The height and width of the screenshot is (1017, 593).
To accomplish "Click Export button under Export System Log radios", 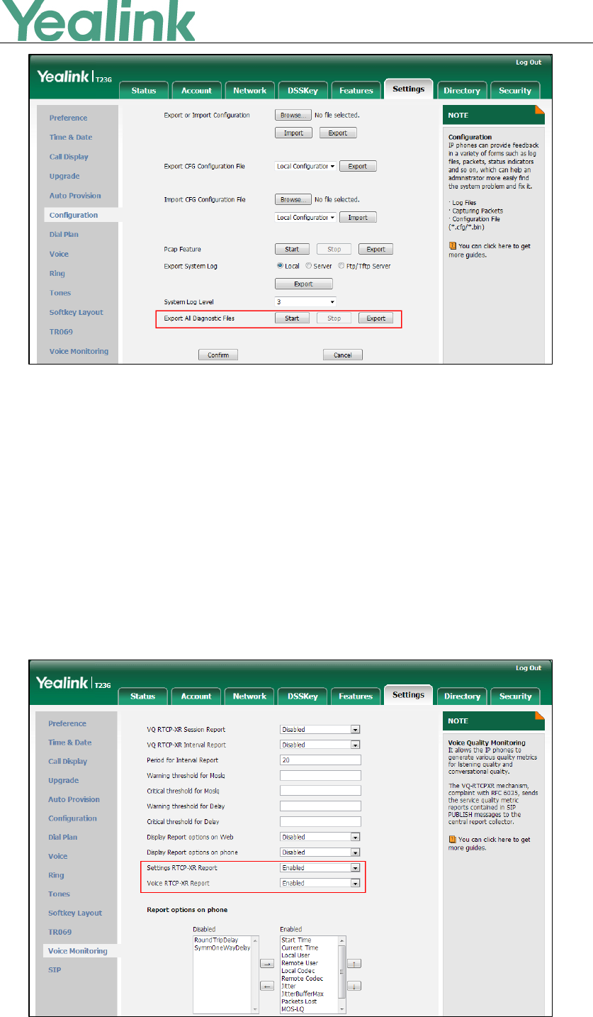I will (x=303, y=284).
